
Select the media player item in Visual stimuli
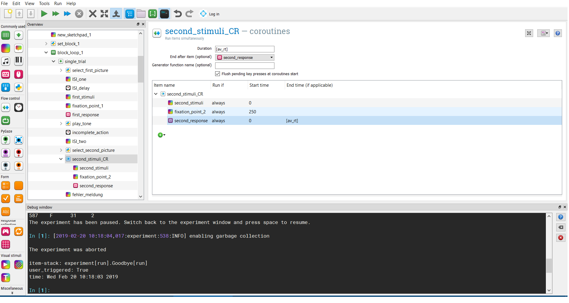pyautogui.click(x=6, y=265)
